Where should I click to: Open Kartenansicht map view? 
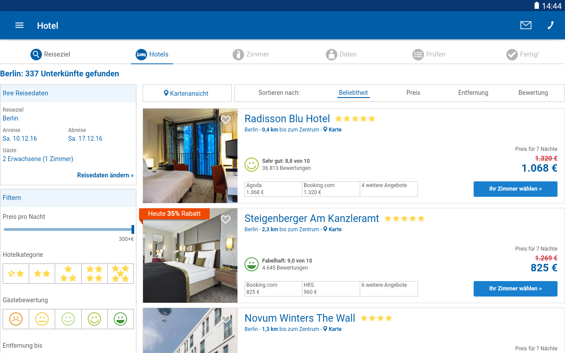187,93
